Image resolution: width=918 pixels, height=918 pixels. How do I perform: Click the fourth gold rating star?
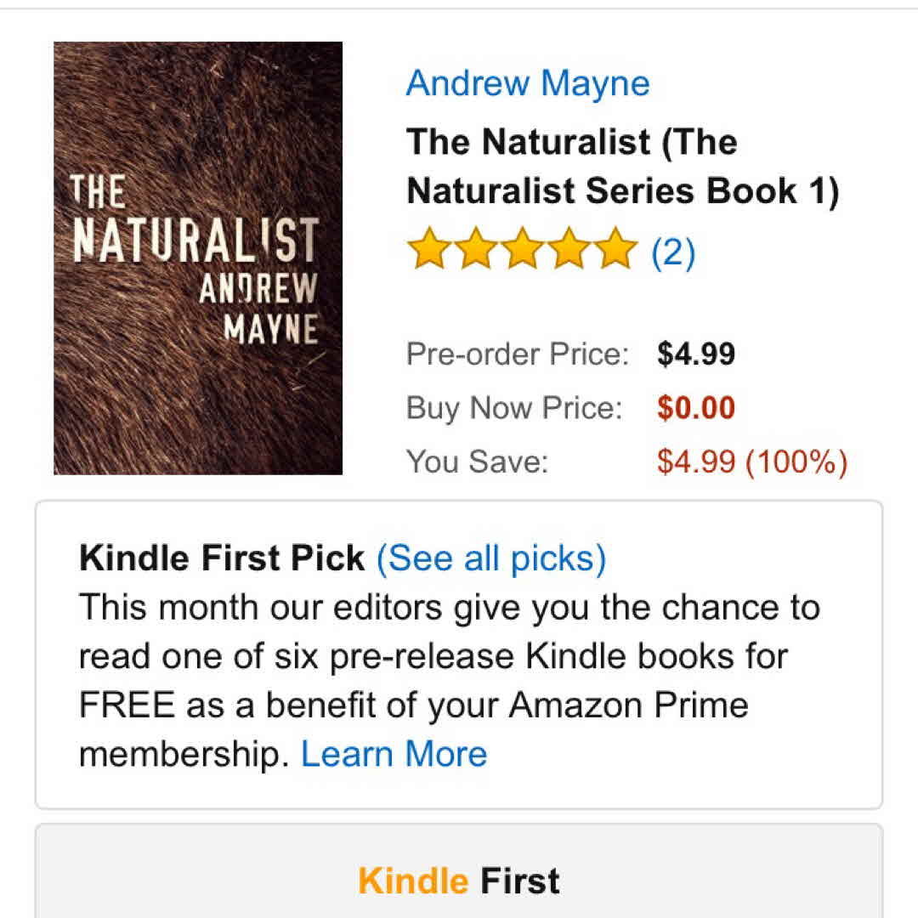568,248
